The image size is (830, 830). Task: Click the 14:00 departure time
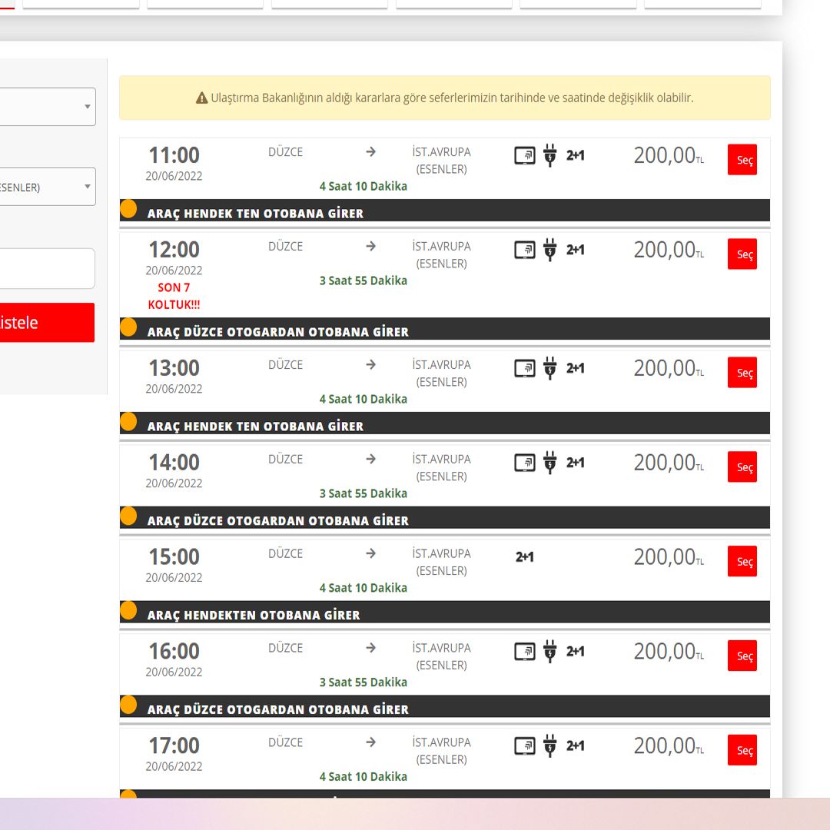[x=174, y=463]
